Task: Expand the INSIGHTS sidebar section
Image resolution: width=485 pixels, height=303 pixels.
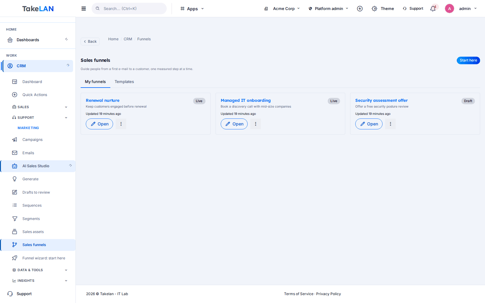Action: (39, 281)
